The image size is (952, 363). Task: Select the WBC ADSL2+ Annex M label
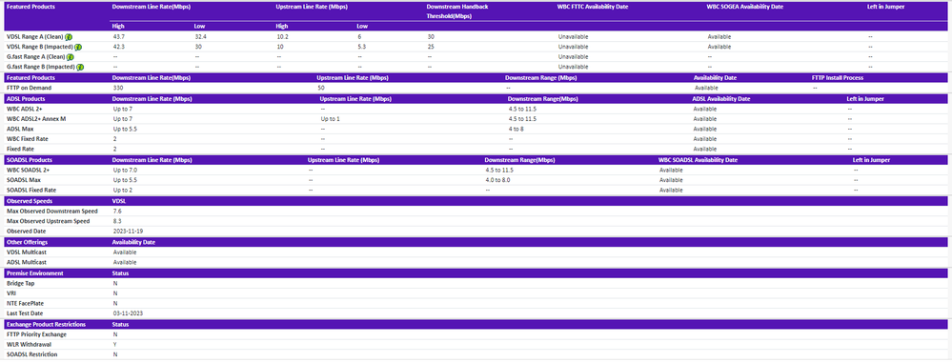point(36,118)
